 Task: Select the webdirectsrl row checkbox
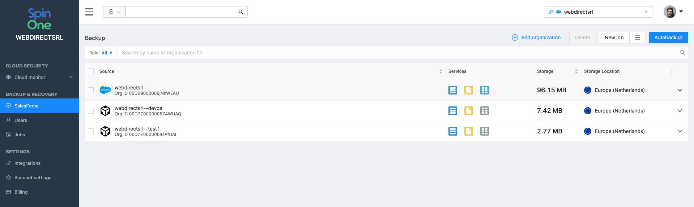91,90
